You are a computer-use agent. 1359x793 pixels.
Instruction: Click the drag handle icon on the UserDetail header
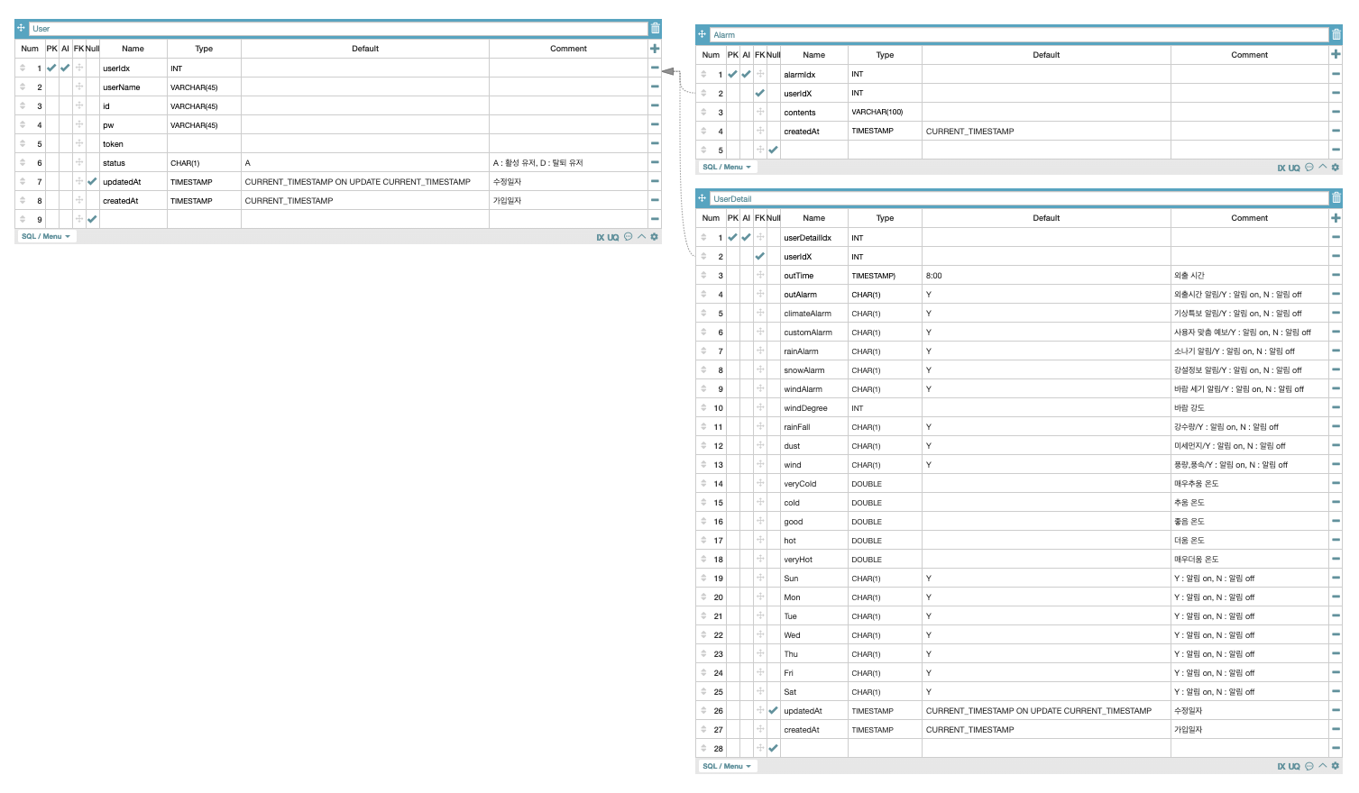pos(702,197)
